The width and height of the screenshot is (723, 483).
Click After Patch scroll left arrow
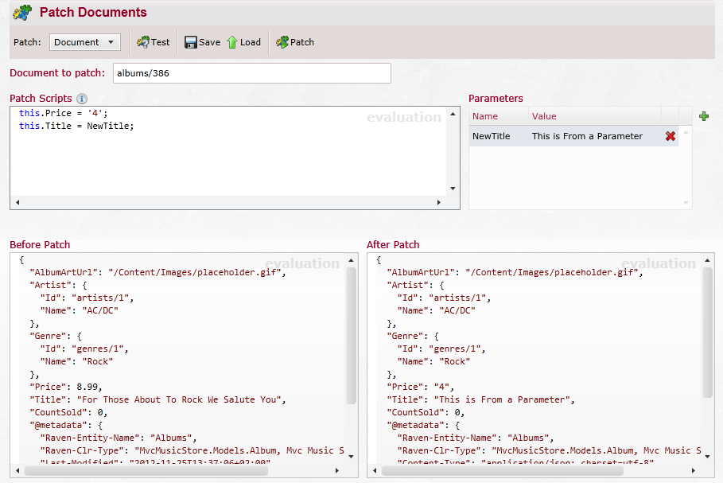[375, 470]
